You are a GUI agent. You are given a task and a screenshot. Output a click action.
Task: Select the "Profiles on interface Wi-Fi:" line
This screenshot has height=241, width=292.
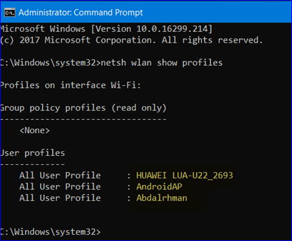(71, 85)
